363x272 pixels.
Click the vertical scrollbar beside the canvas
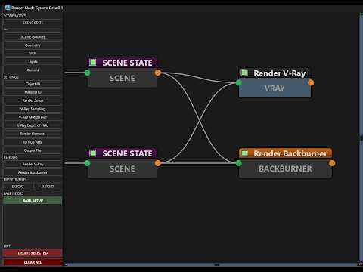click(x=361, y=138)
